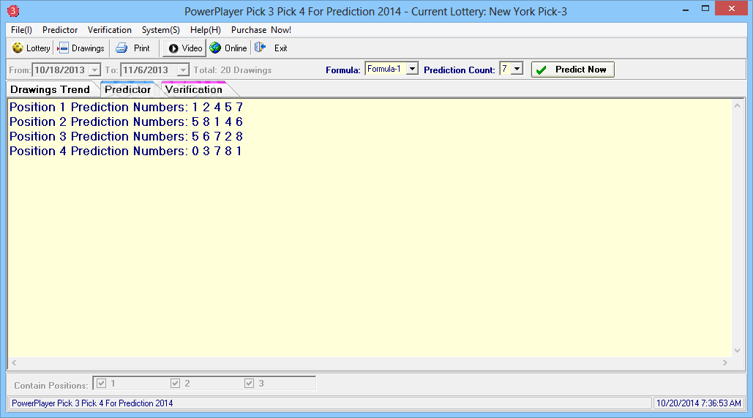This screenshot has height=418, width=753.
Task: Open the Prediction Count dropdown
Action: click(x=517, y=69)
